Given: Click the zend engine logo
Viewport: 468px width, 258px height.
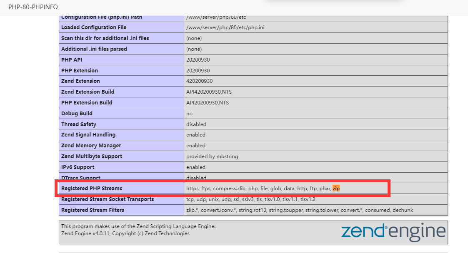Looking at the screenshot, I should 393,232.
